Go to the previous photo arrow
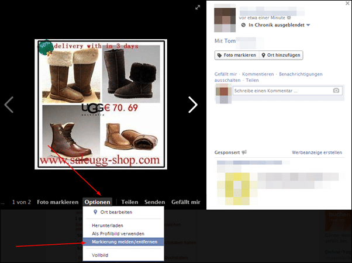The height and width of the screenshot is (263, 352). pos(9,105)
